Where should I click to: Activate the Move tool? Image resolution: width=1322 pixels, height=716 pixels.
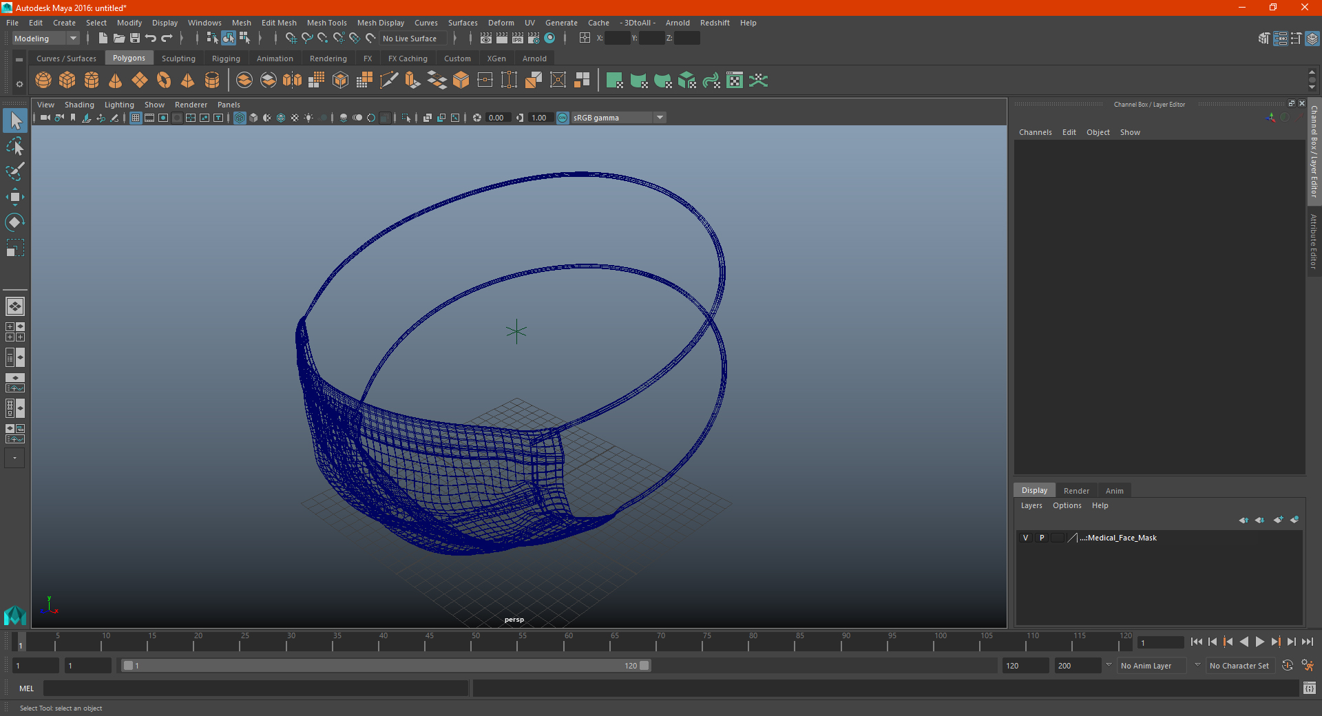tap(14, 197)
